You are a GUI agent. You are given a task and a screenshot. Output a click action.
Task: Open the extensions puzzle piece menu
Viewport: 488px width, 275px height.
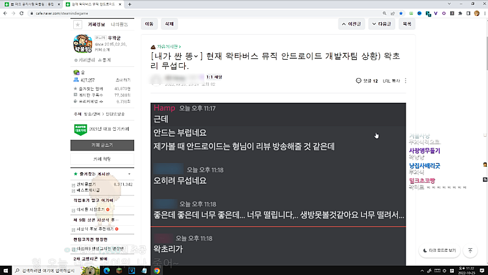[460, 13]
